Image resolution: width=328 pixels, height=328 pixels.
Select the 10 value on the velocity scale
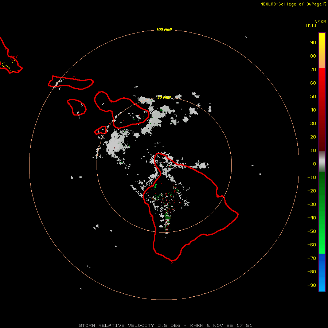[x=313, y=151]
